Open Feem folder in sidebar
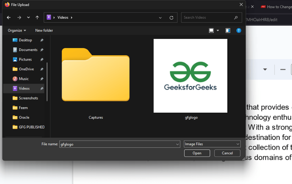This screenshot has width=292, height=184. point(23,108)
